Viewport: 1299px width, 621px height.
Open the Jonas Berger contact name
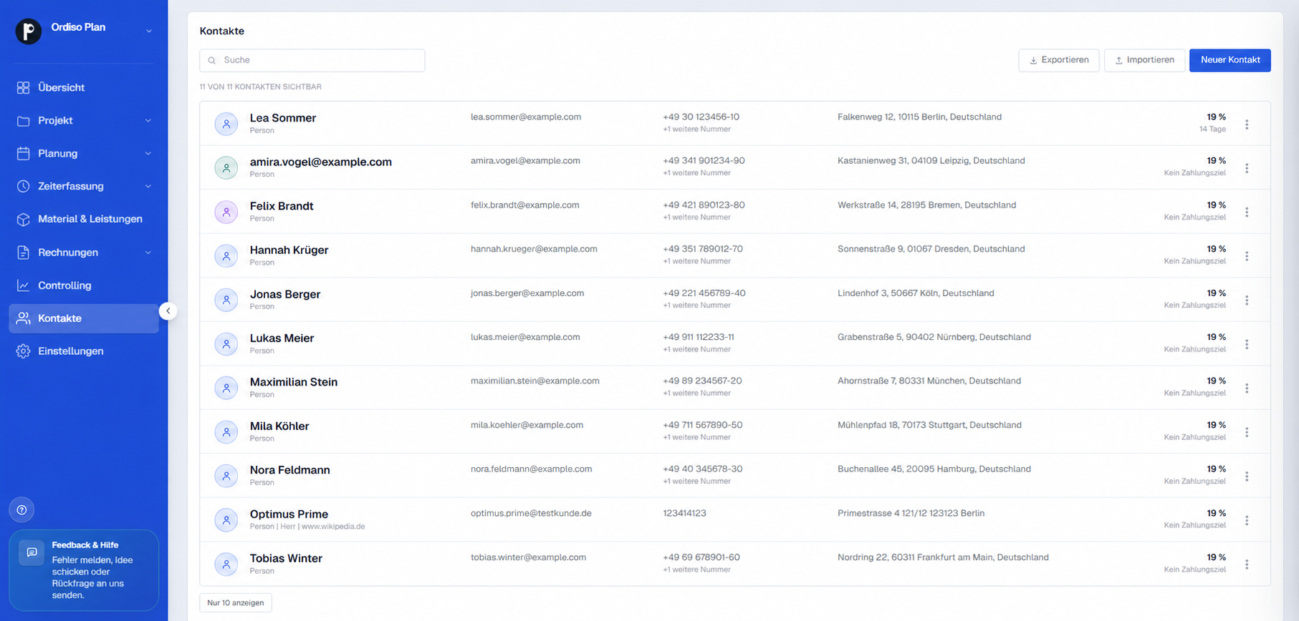[285, 294]
